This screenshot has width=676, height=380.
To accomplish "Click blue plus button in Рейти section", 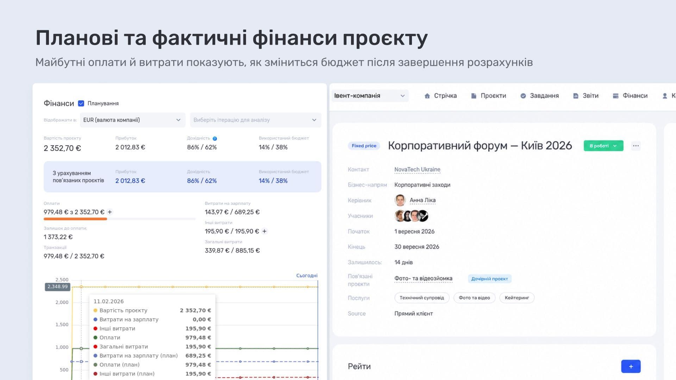I will [x=631, y=366].
